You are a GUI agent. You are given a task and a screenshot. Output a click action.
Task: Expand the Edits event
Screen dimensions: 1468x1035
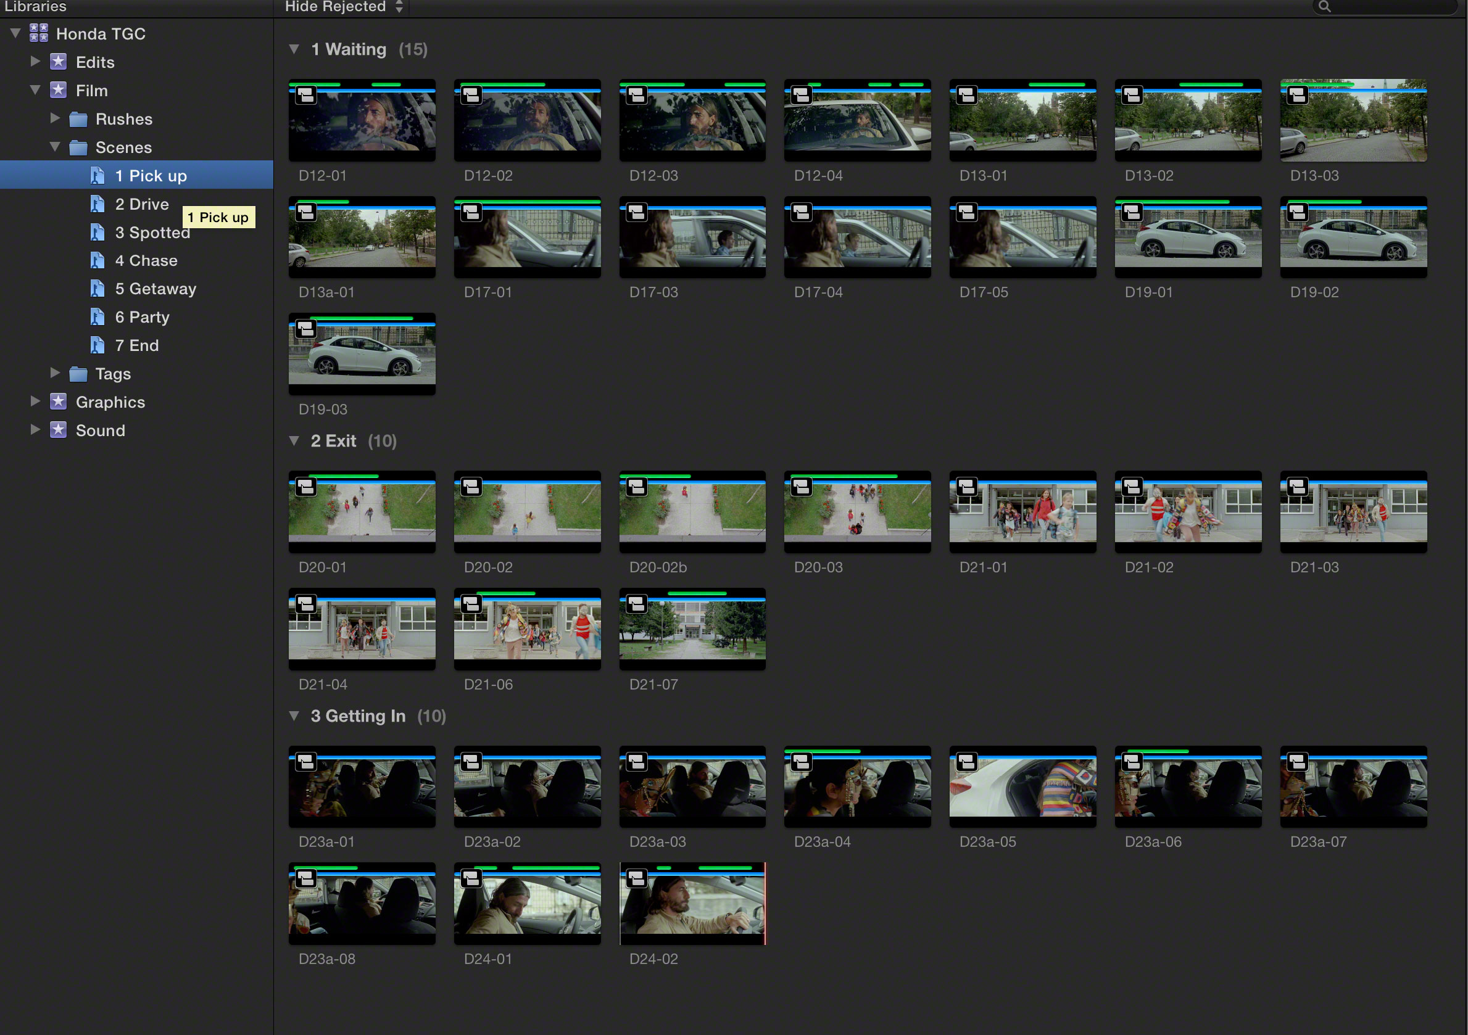36,60
